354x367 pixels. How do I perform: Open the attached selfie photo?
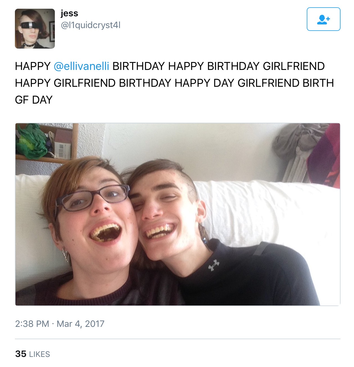[x=178, y=214]
